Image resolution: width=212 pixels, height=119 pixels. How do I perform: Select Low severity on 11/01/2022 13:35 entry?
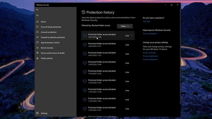(127, 81)
